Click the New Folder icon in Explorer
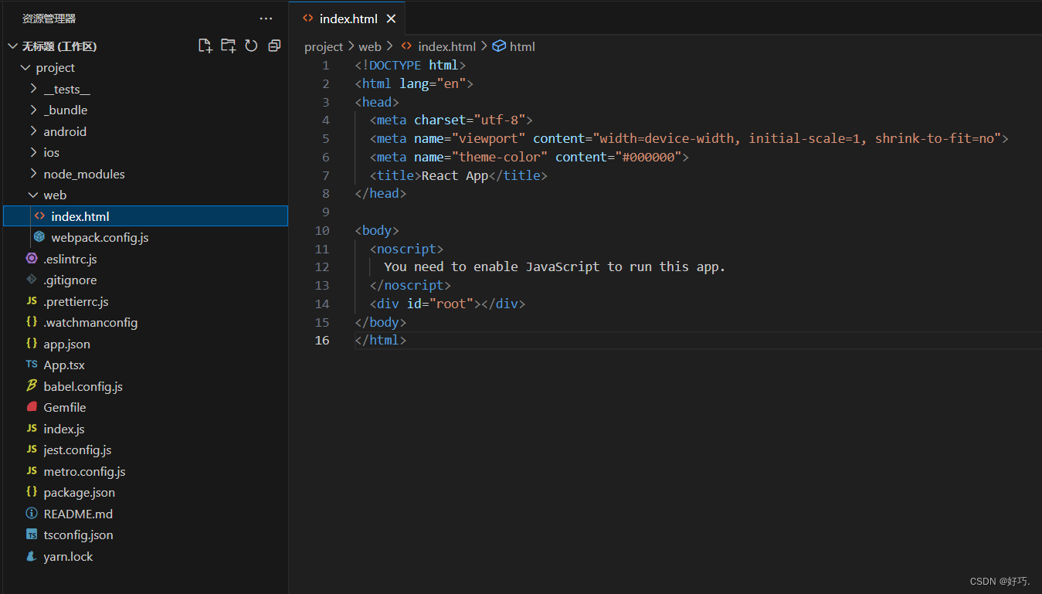The height and width of the screenshot is (594, 1042). coord(229,46)
